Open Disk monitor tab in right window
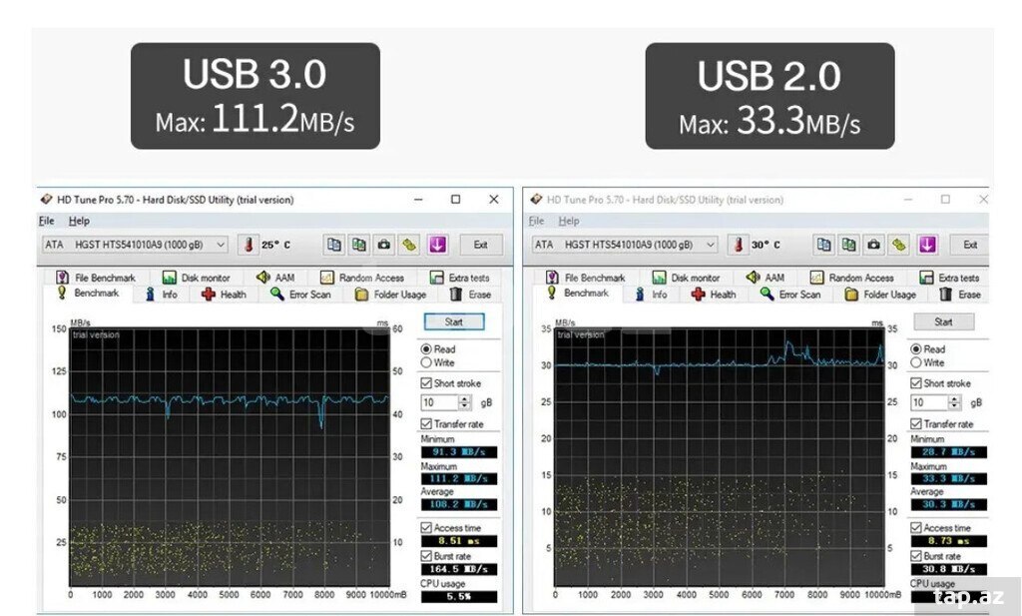 [x=687, y=277]
